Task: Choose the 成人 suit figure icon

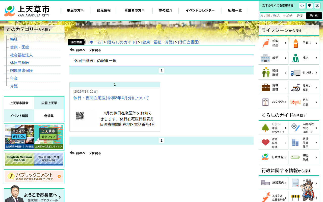Action: [x=304, y=58]
